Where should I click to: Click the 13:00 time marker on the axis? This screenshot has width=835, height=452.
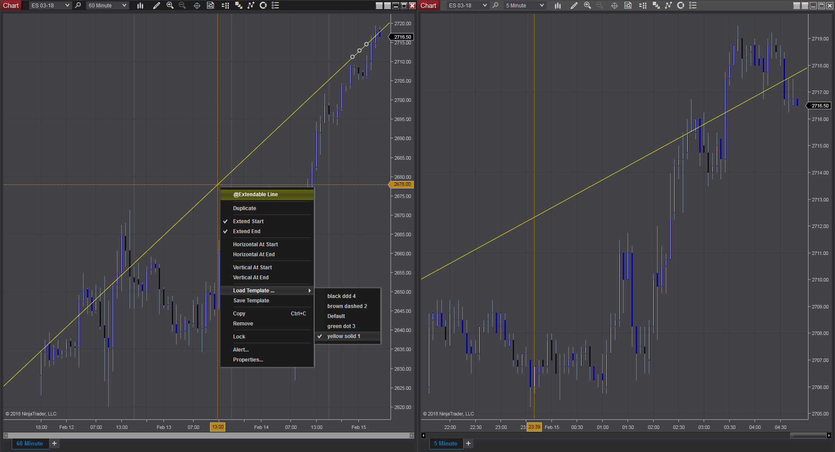click(218, 427)
